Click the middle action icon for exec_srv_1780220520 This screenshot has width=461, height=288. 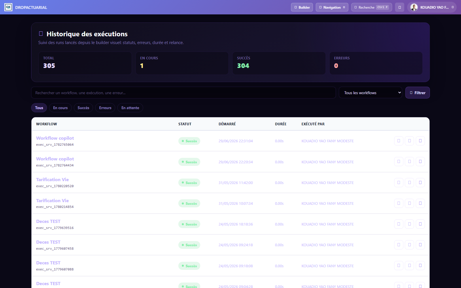pyautogui.click(x=409, y=183)
